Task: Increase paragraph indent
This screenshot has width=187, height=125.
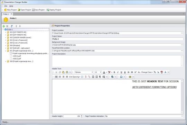Action: [x=97, y=77]
